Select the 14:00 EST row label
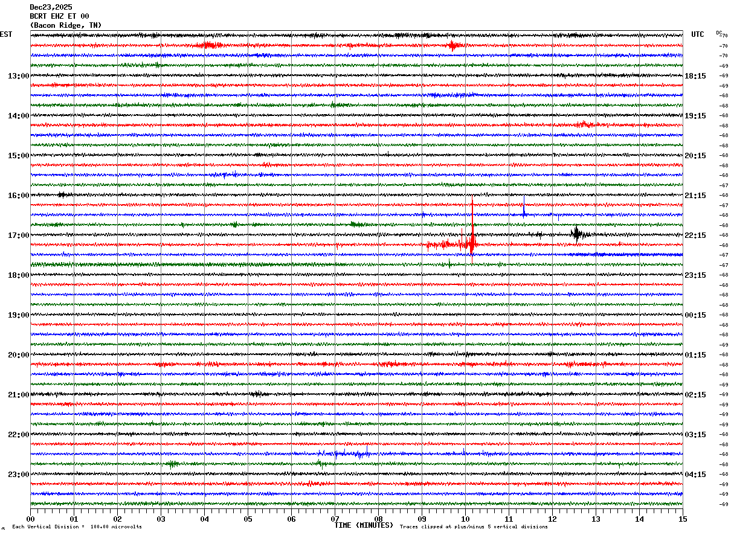The image size is (731, 535). 19,116
